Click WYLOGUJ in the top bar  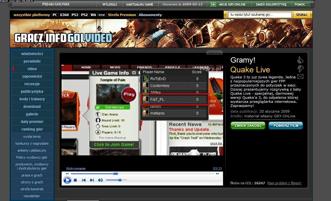pos(109,4)
